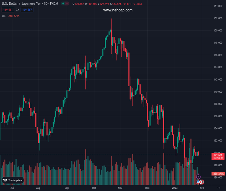The height and width of the screenshot is (191, 226).
Task: Click the Oct label on time axis
Action: (x=94, y=188)
